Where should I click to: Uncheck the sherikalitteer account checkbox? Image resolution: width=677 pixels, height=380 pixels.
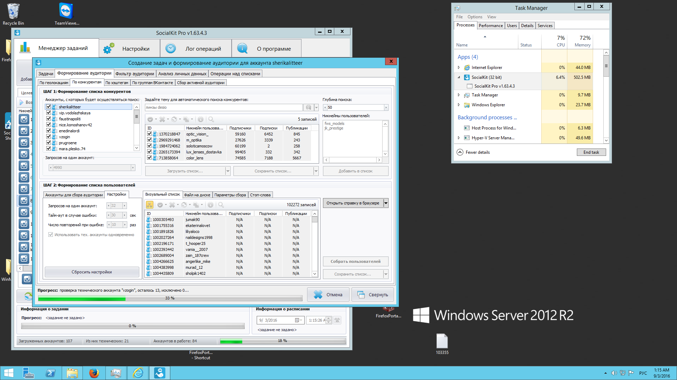click(48, 107)
